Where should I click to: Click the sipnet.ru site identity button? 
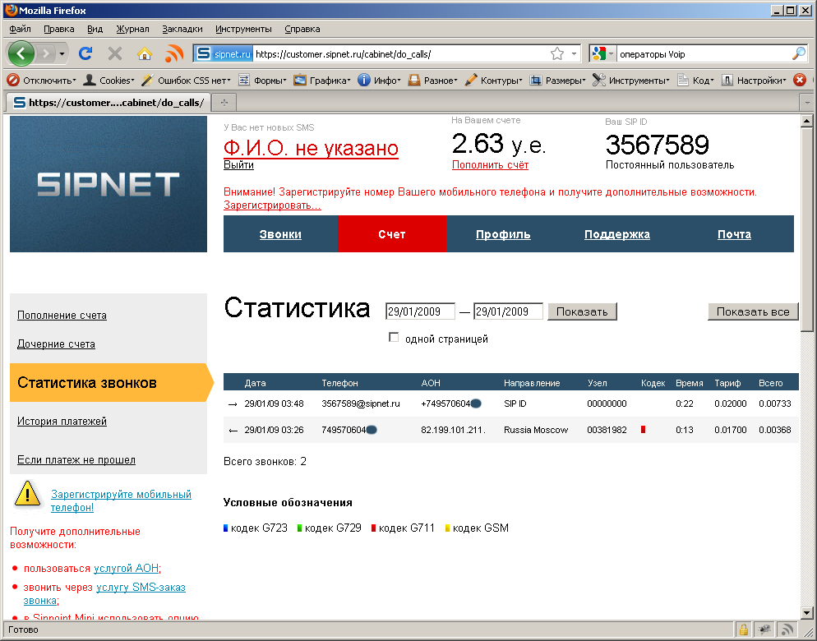click(x=224, y=53)
